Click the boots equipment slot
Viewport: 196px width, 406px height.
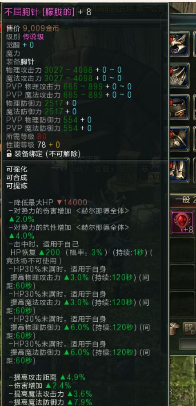tap(179, 170)
